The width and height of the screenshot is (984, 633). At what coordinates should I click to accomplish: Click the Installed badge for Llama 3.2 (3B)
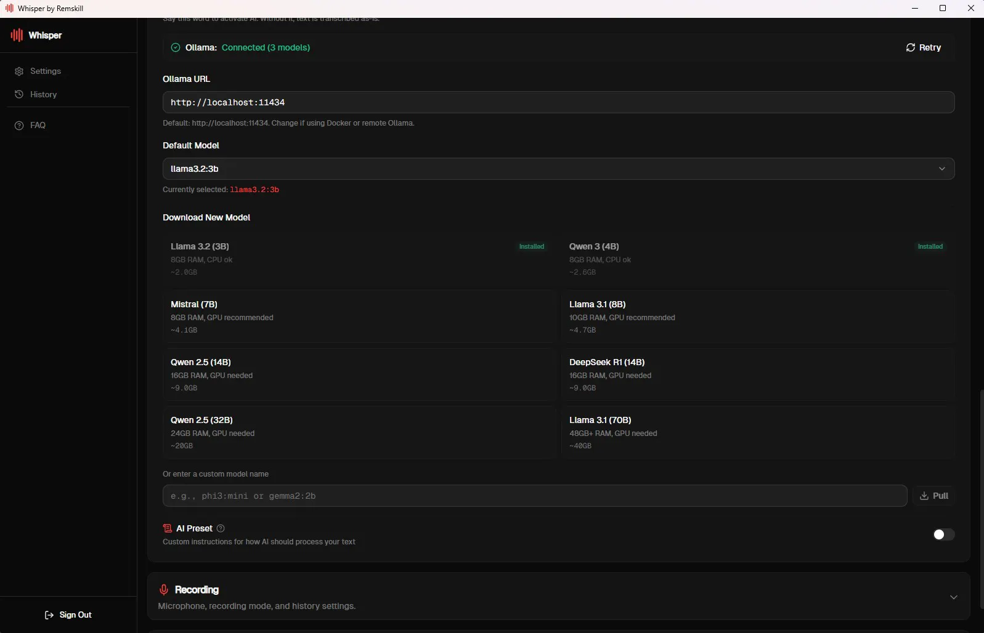point(532,246)
